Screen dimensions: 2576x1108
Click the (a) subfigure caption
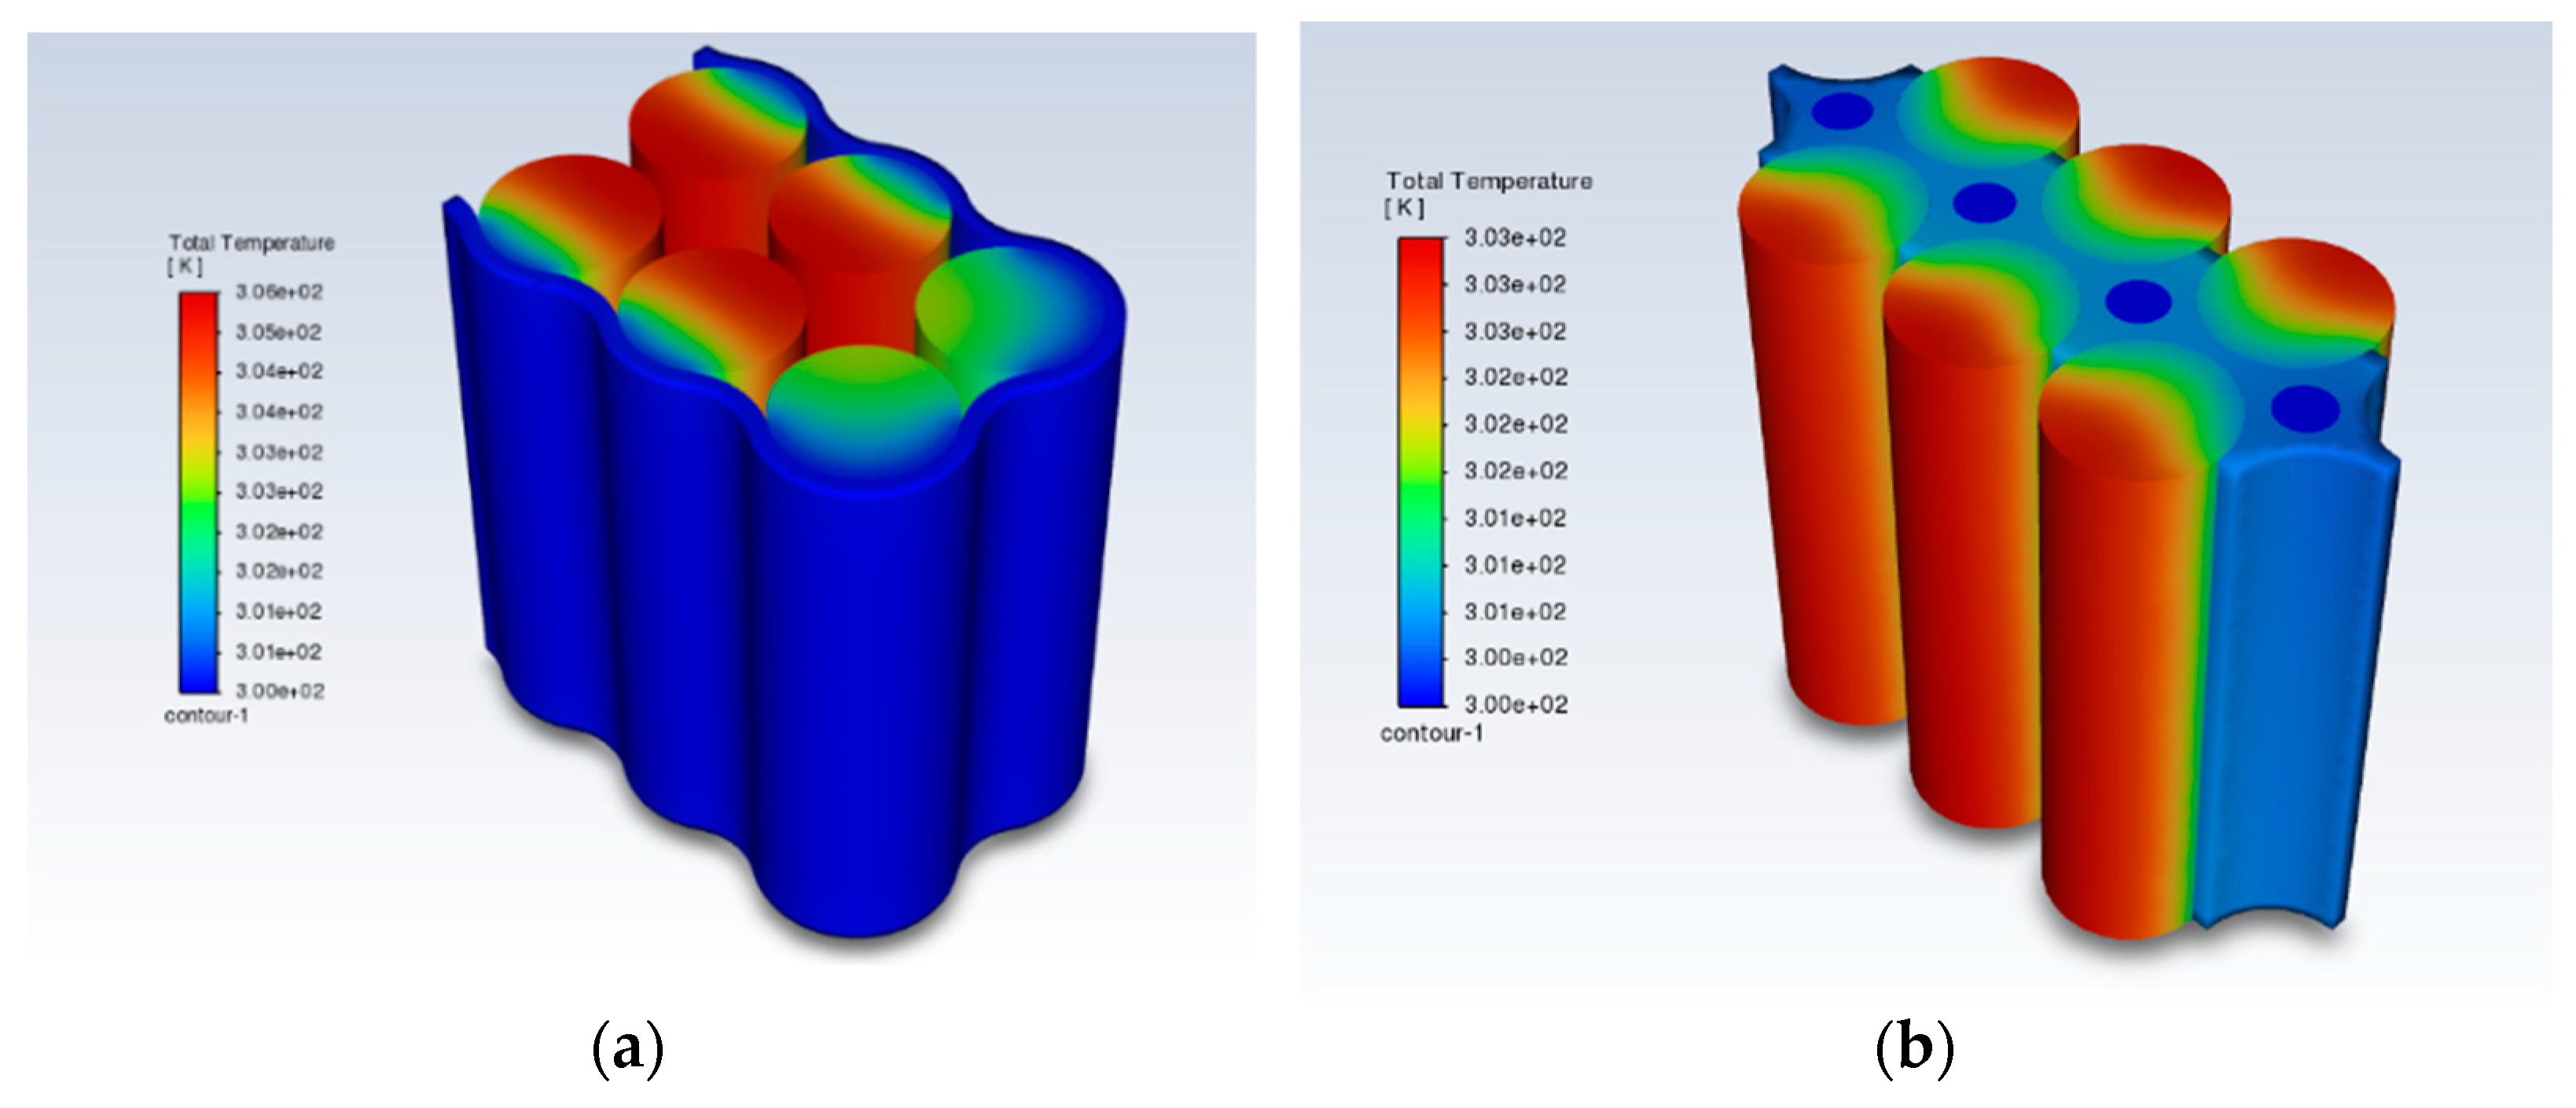[628, 1049]
